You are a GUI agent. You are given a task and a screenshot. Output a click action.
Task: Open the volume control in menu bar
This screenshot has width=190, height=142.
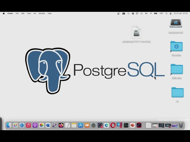coord(146,13)
